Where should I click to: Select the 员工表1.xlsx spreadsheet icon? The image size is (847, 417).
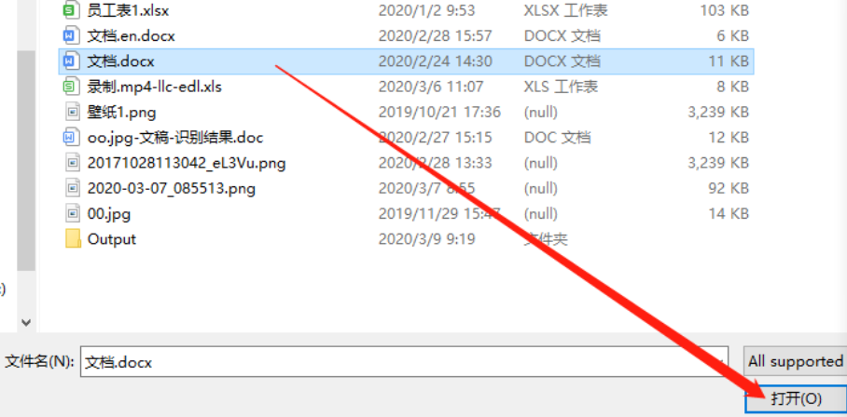[x=70, y=10]
